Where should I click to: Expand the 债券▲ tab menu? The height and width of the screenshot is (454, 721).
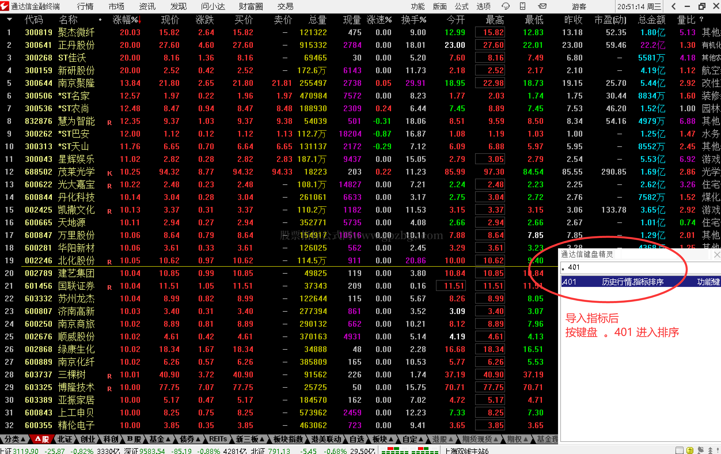tap(190, 439)
